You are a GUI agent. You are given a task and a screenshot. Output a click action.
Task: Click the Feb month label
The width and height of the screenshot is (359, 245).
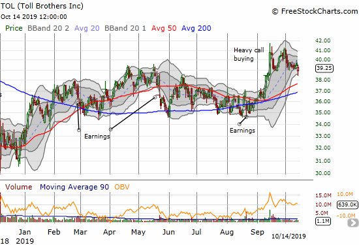coord(54,232)
